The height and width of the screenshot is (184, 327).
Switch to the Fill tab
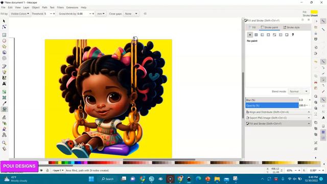[252, 27]
